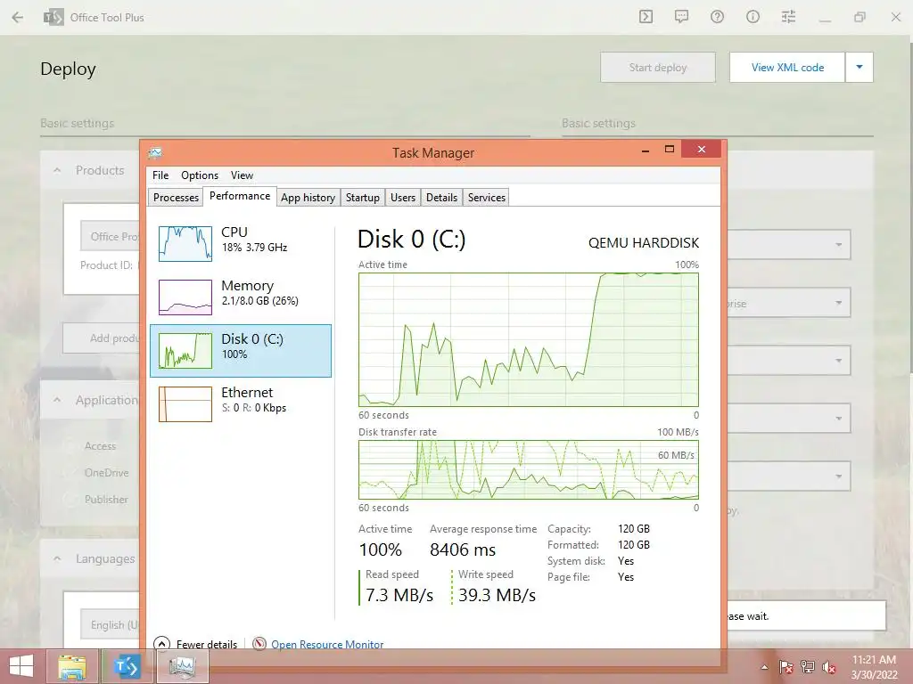Click the 8406 ms response time value
Screen dimensions: 913x684
463,550
